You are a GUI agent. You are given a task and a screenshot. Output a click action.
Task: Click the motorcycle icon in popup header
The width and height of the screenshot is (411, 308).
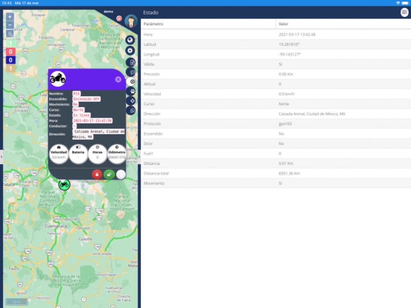click(58, 78)
